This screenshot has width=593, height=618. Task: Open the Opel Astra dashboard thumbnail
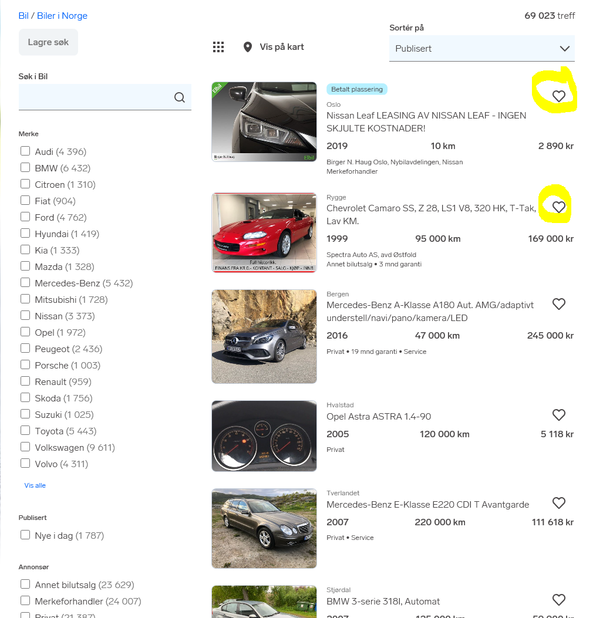pos(264,436)
